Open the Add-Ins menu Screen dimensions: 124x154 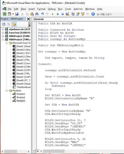point(78,9)
